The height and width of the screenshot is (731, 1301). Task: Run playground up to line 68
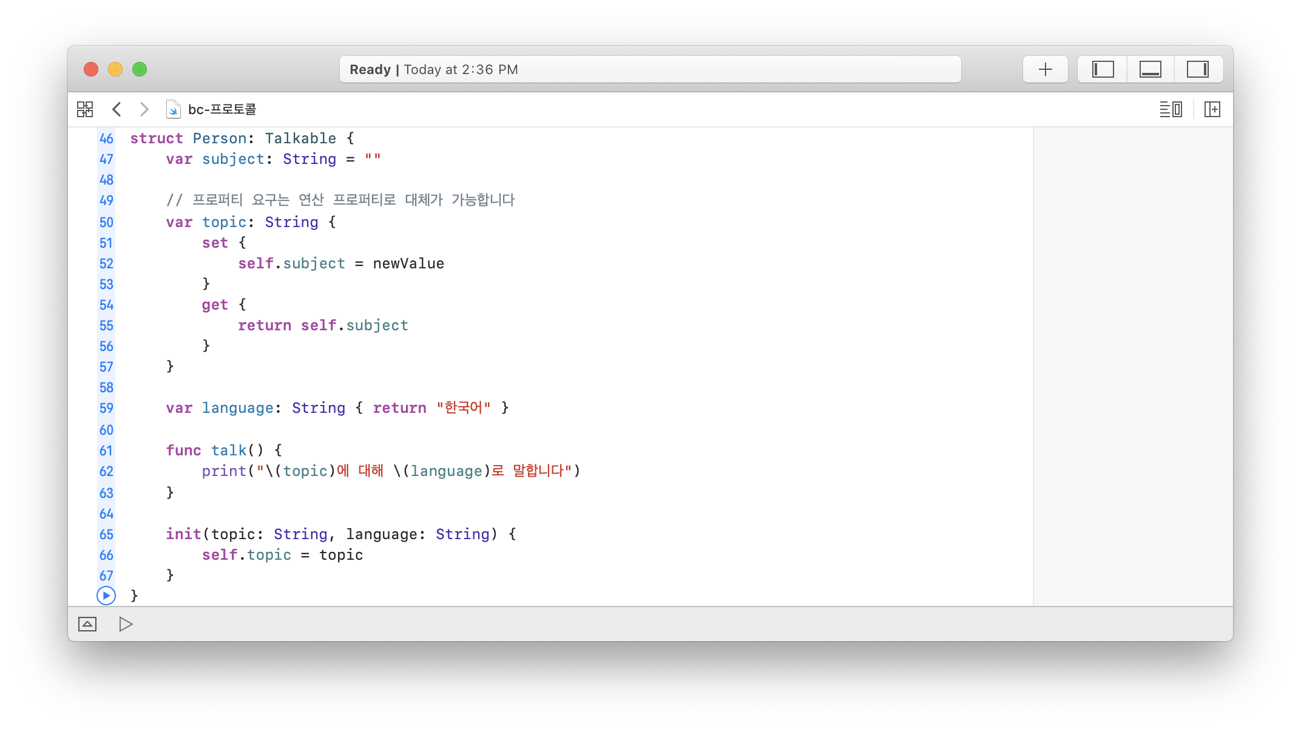pos(106,596)
